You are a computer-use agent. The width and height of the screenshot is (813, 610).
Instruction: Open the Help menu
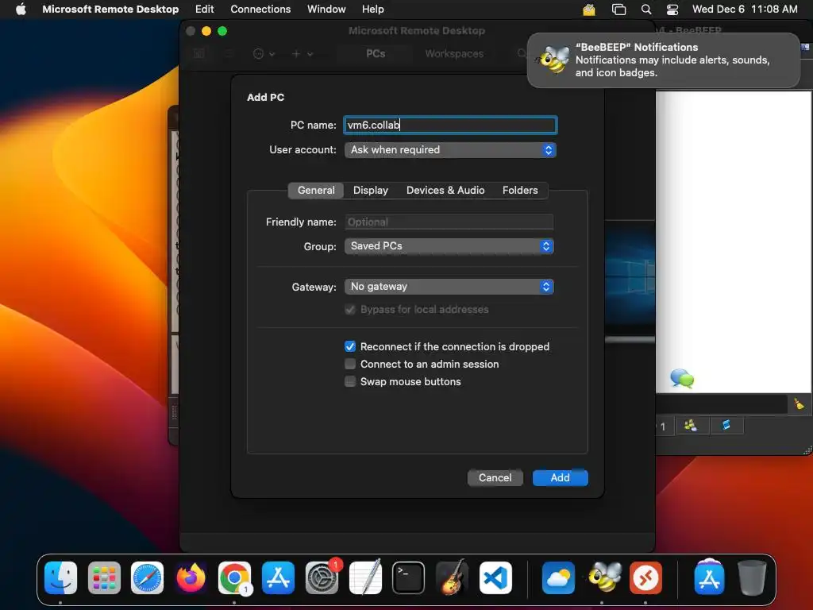click(x=373, y=9)
